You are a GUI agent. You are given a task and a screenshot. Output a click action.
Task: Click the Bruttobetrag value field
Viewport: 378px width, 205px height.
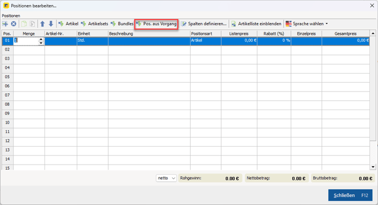(343, 179)
